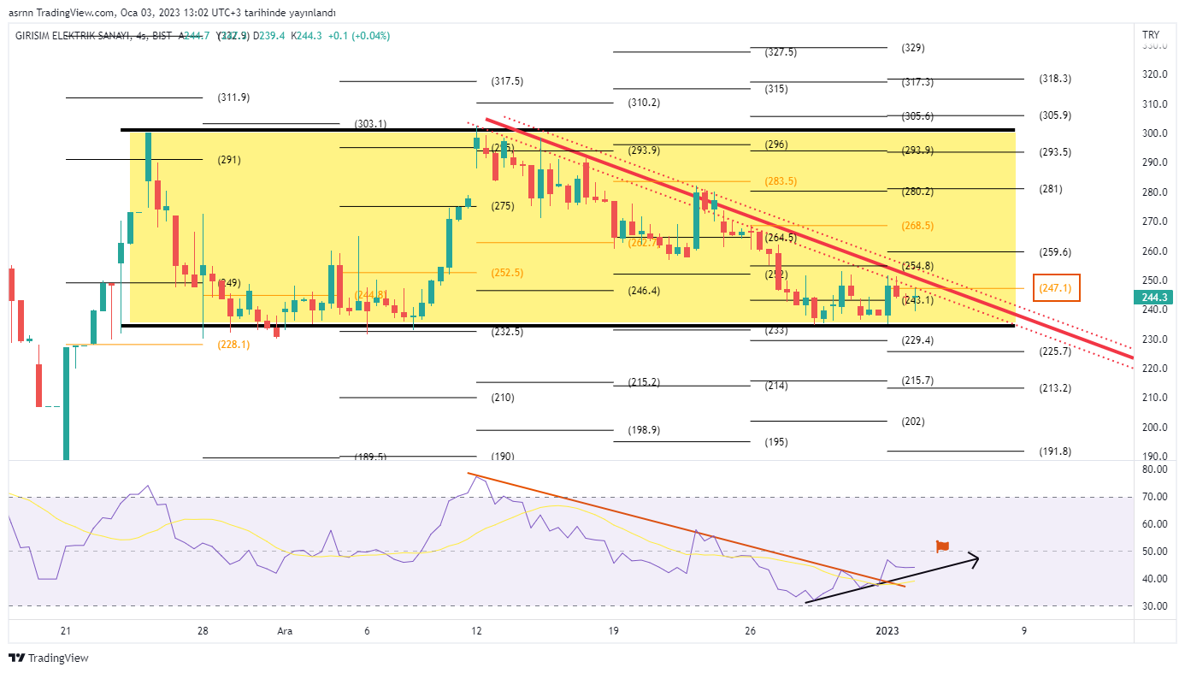Select the (214) level label

pyautogui.click(x=776, y=387)
